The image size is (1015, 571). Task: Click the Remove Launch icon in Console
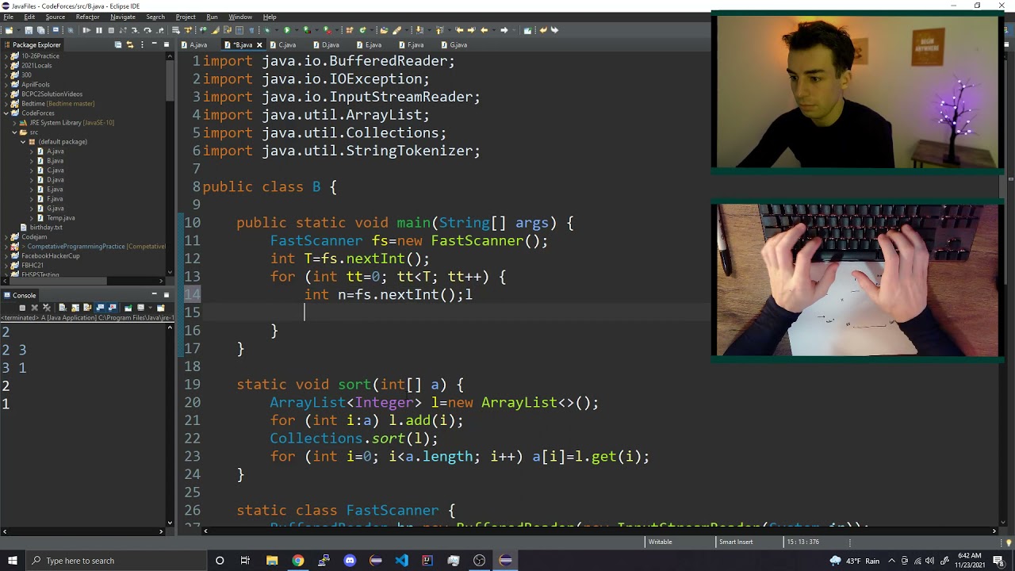pos(35,308)
